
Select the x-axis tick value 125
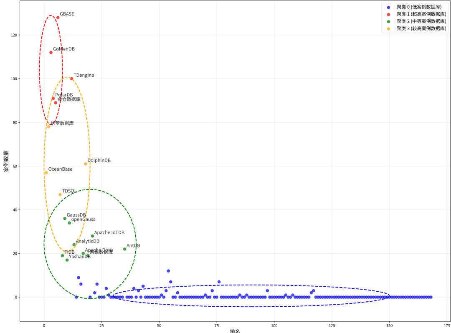coord(332,325)
